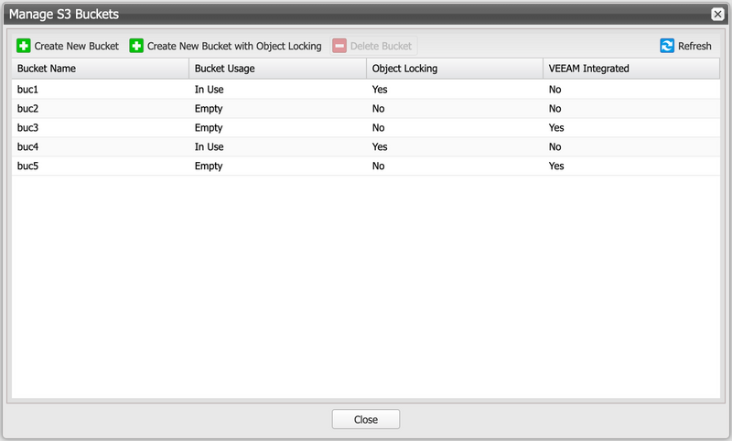Sort by the VEEAM Integrated column header
Screen dimensions: 732x441
click(x=588, y=69)
